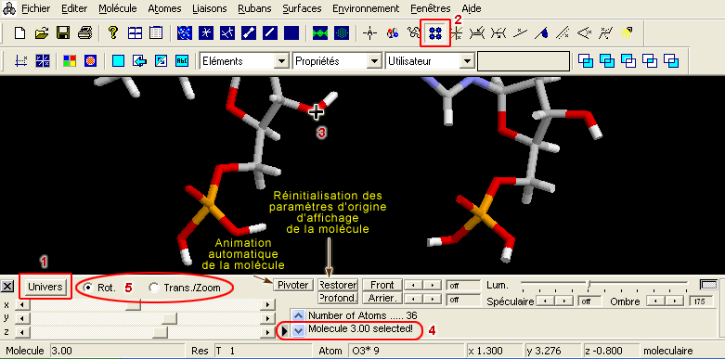Open the Environnement menu
725x359 pixels.
(366, 8)
